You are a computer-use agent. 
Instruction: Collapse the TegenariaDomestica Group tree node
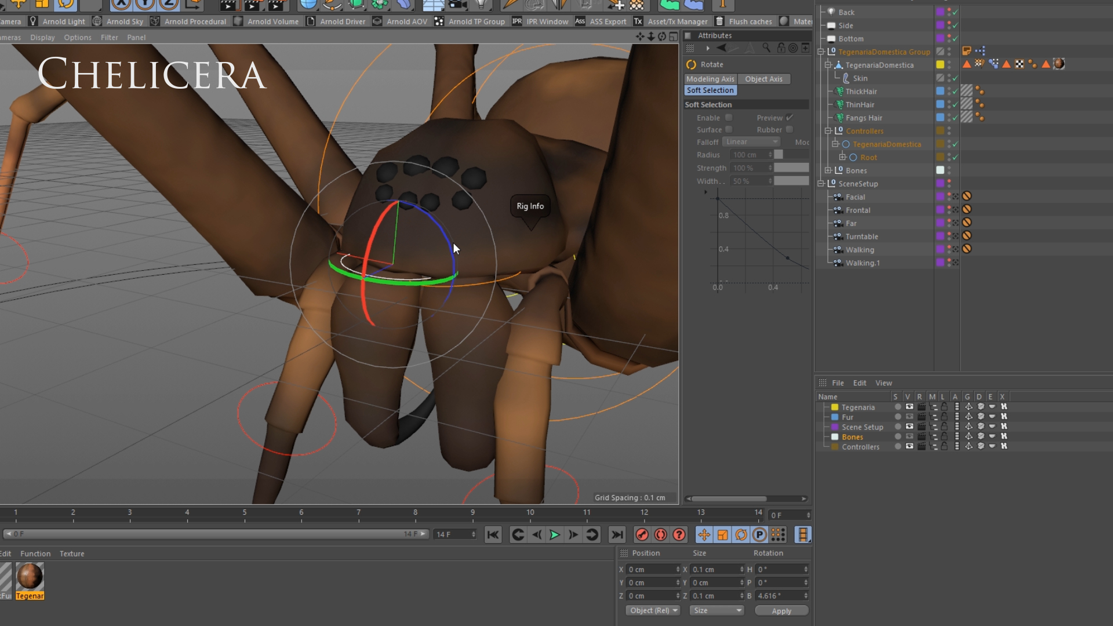click(x=821, y=52)
